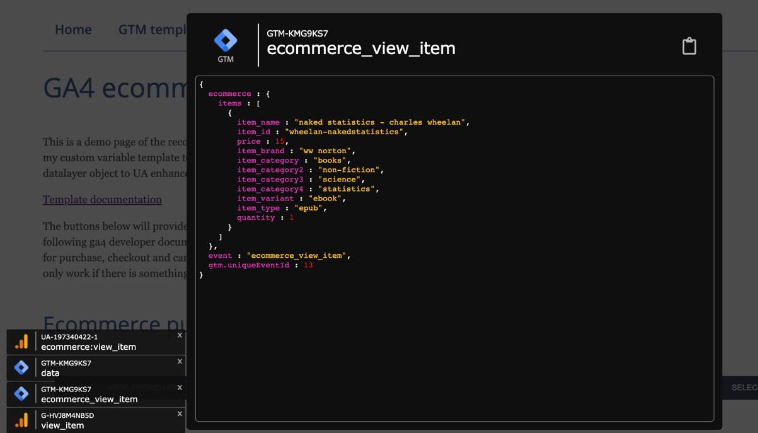Screen dimensions: 758x433
Task: Click the item_variant value ebook
Action: point(325,198)
